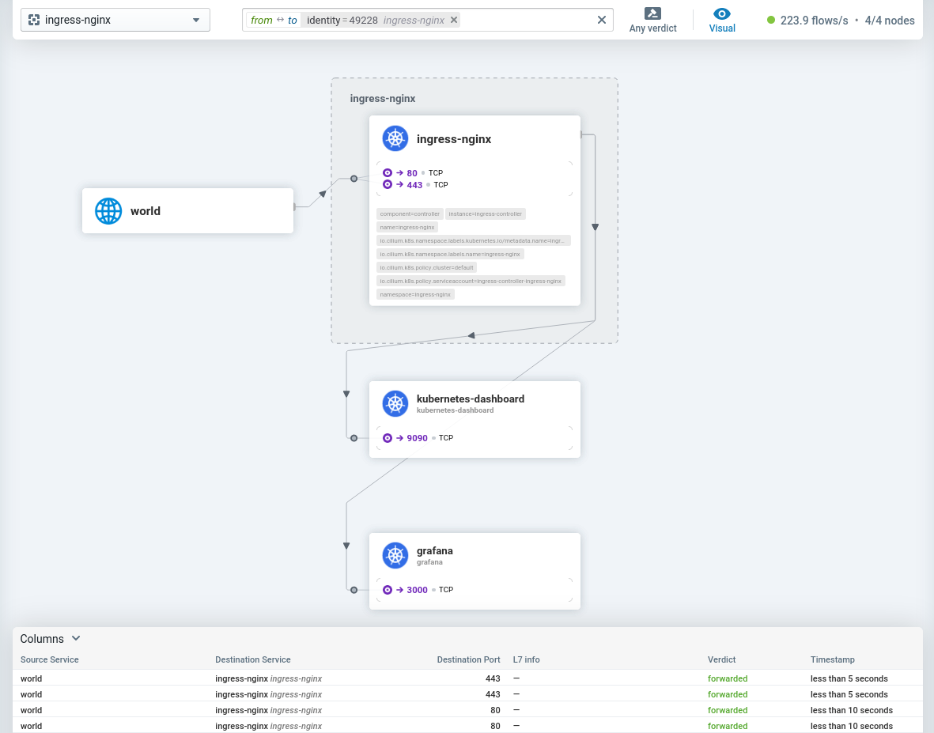This screenshot has width=934, height=733.
Task: Click the L7 info column header
Action: tap(527, 659)
